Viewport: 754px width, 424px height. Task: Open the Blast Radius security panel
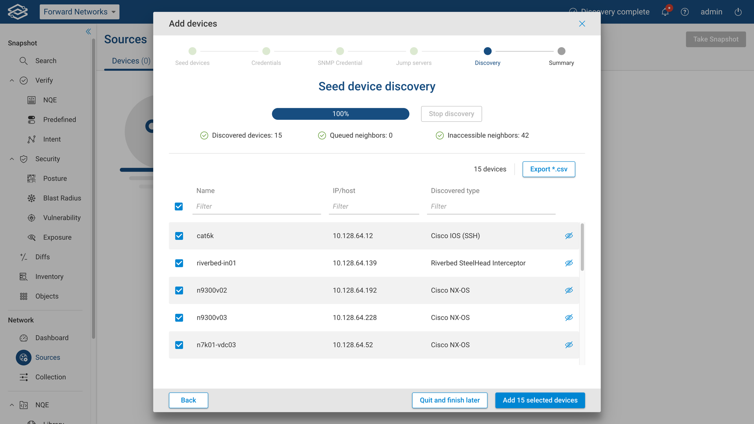click(62, 198)
